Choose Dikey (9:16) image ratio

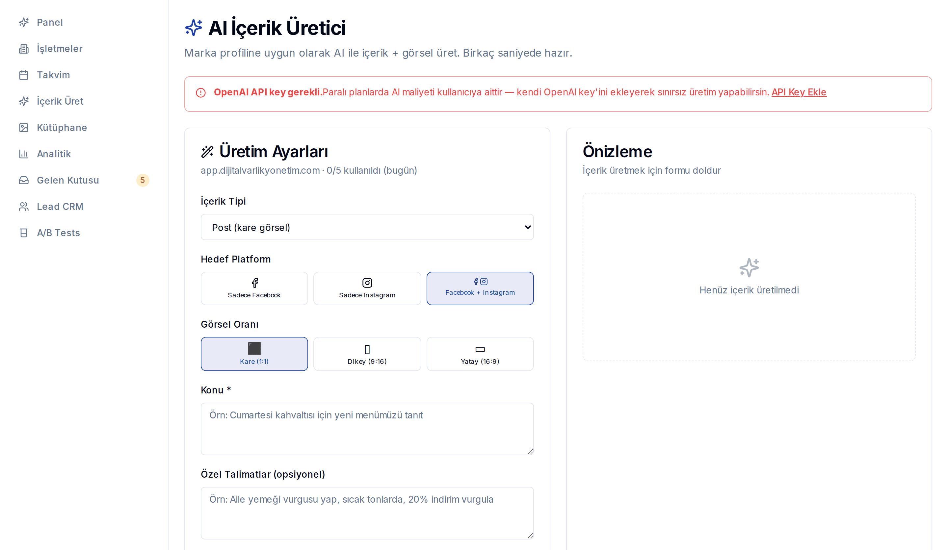point(367,354)
